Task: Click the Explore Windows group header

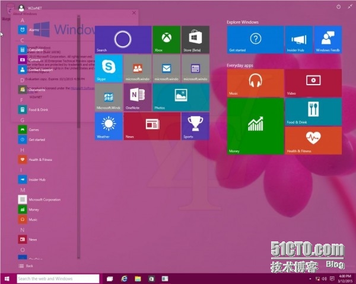Action: click(243, 22)
